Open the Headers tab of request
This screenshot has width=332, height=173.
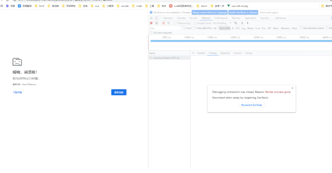(201, 53)
